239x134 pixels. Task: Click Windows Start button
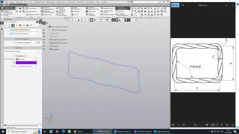coord(3,131)
